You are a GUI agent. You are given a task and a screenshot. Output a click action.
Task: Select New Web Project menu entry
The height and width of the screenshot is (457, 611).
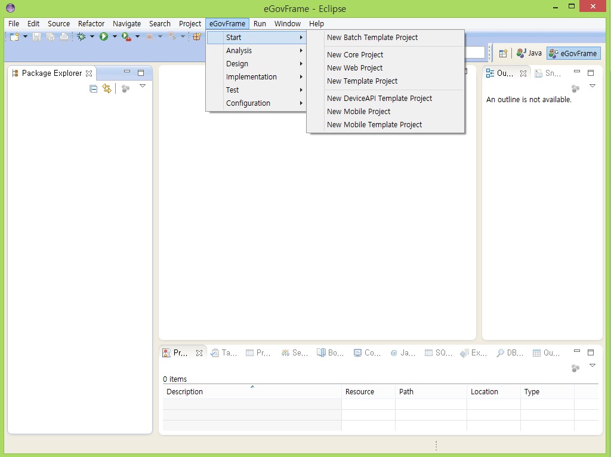click(x=354, y=68)
